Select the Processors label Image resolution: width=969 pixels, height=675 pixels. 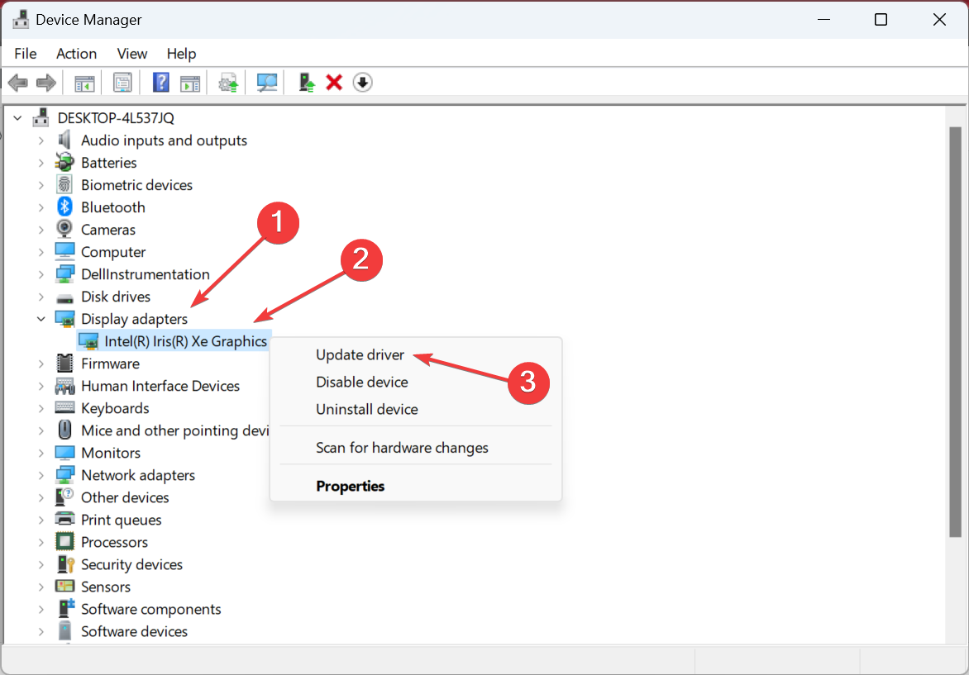coord(114,542)
